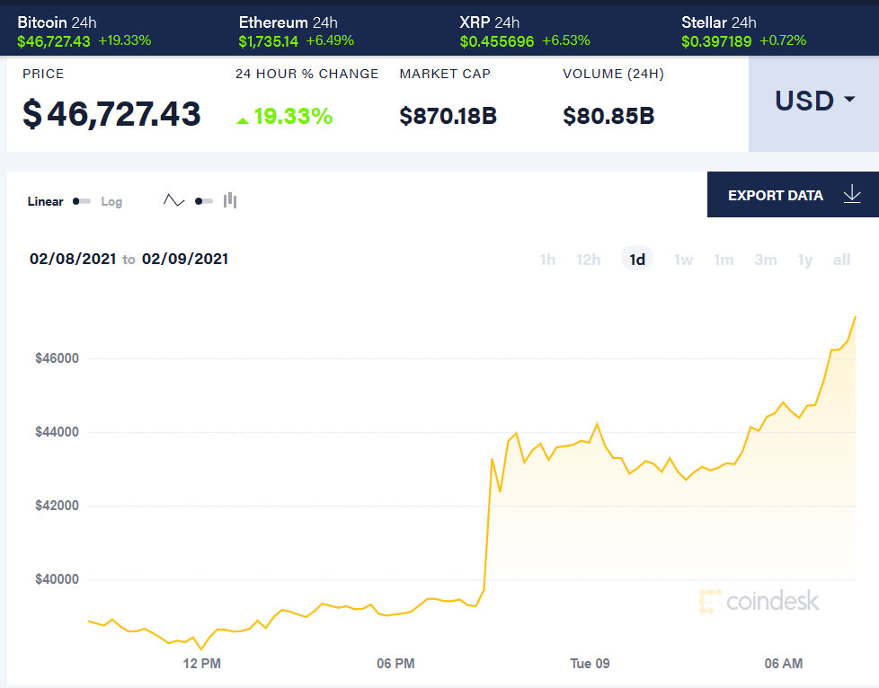The width and height of the screenshot is (879, 688).
Task: Toggle the Linear/Log scale switch
Action: [x=82, y=201]
